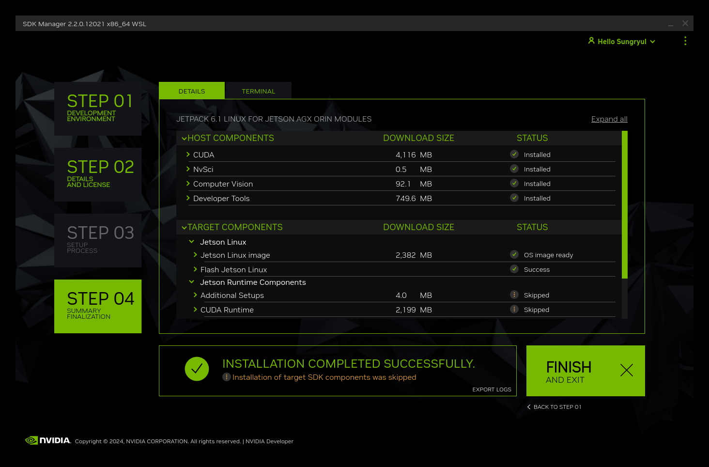The image size is (709, 467).
Task: Switch to the Terminal tab
Action: pyautogui.click(x=259, y=91)
